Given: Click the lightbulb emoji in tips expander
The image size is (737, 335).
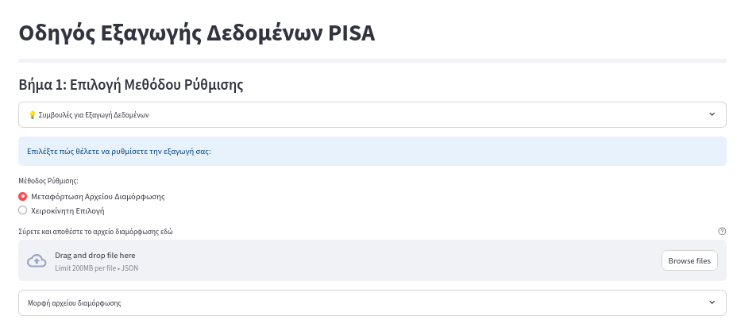Looking at the screenshot, I should [x=32, y=114].
